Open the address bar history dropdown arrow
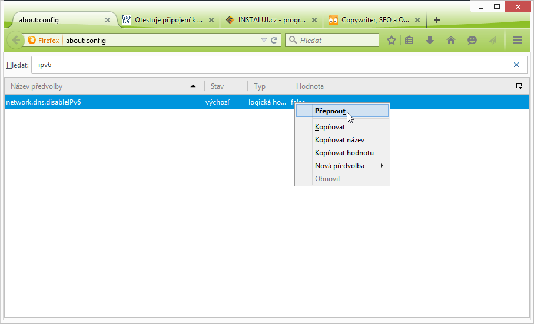 (x=264, y=40)
